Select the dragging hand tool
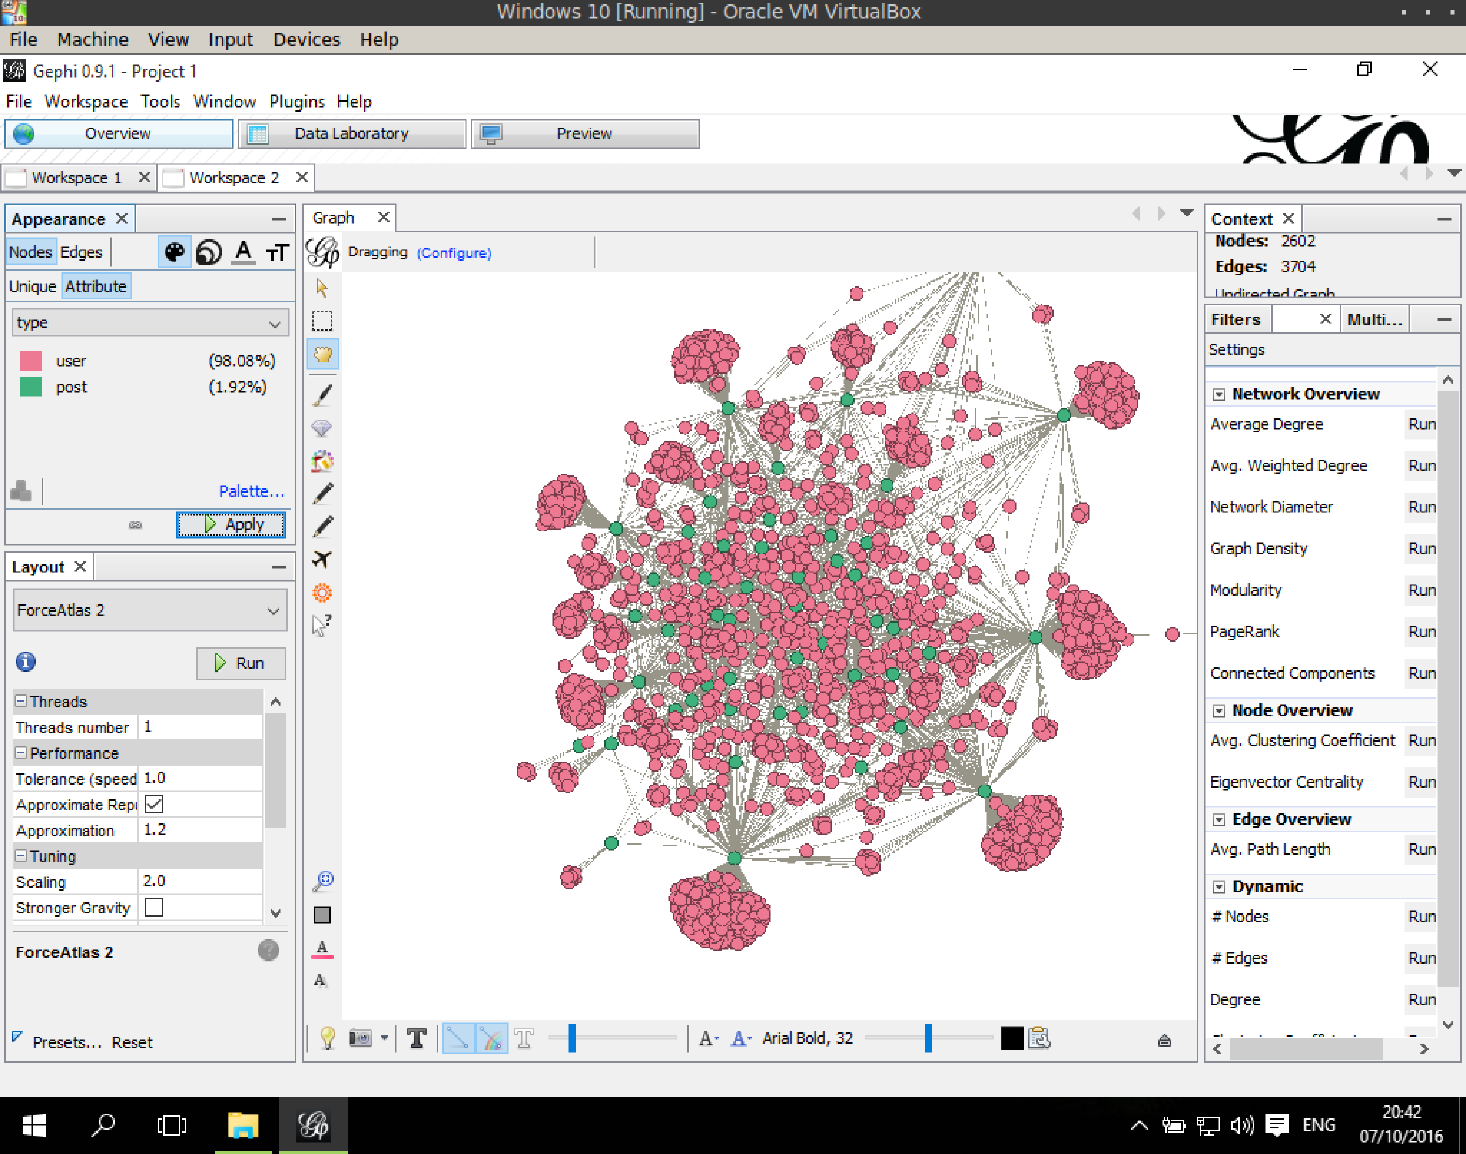The height and width of the screenshot is (1154, 1466). pyautogui.click(x=322, y=354)
